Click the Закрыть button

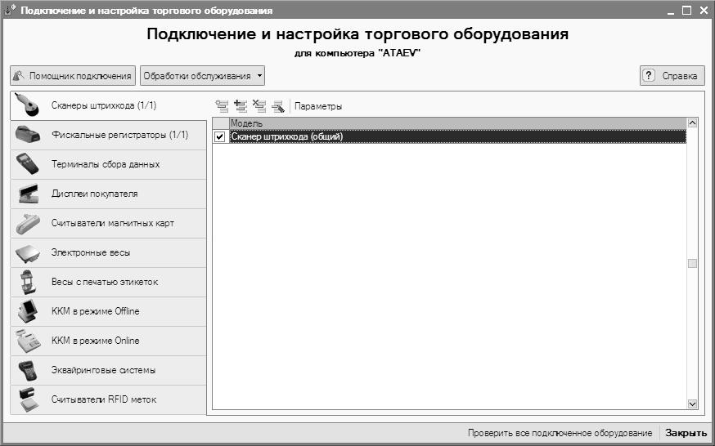[686, 433]
